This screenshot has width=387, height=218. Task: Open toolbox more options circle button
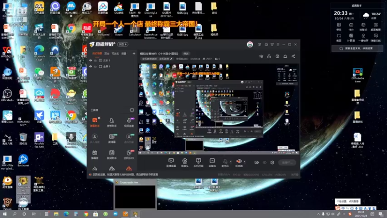[x=132, y=110]
